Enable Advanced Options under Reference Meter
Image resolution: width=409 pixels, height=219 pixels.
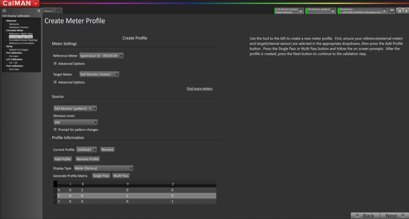(x=55, y=64)
